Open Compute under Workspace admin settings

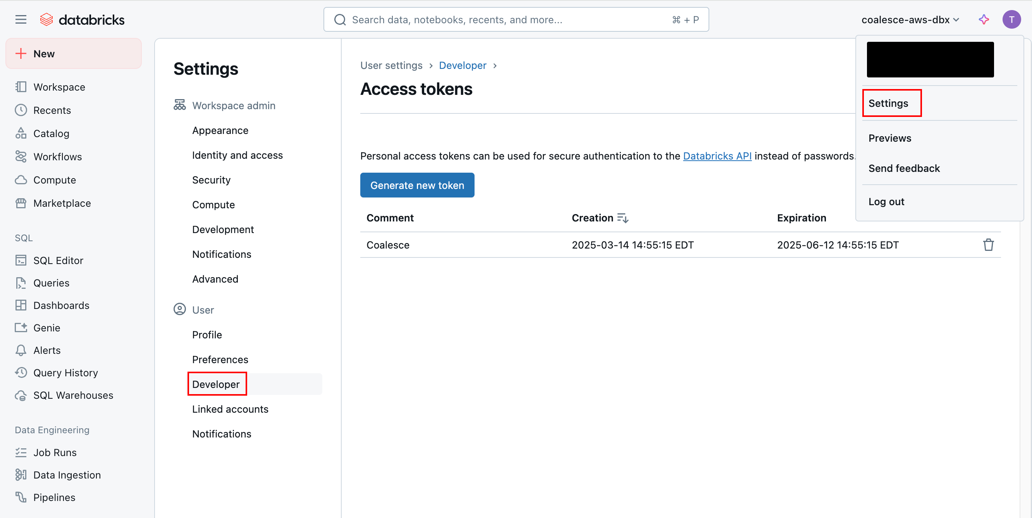[x=213, y=204]
